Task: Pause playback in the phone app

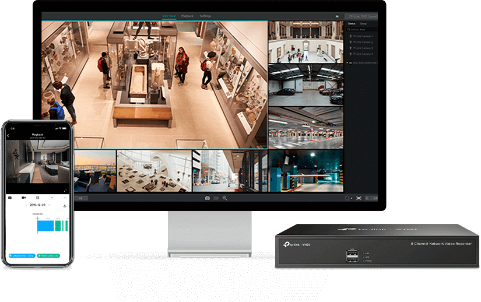Action: pos(37,198)
